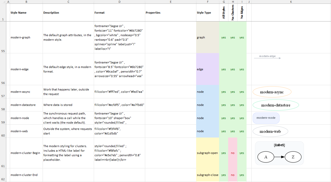
Task: Click the modern-async fillcolor format cell
Action: [x=119, y=92]
